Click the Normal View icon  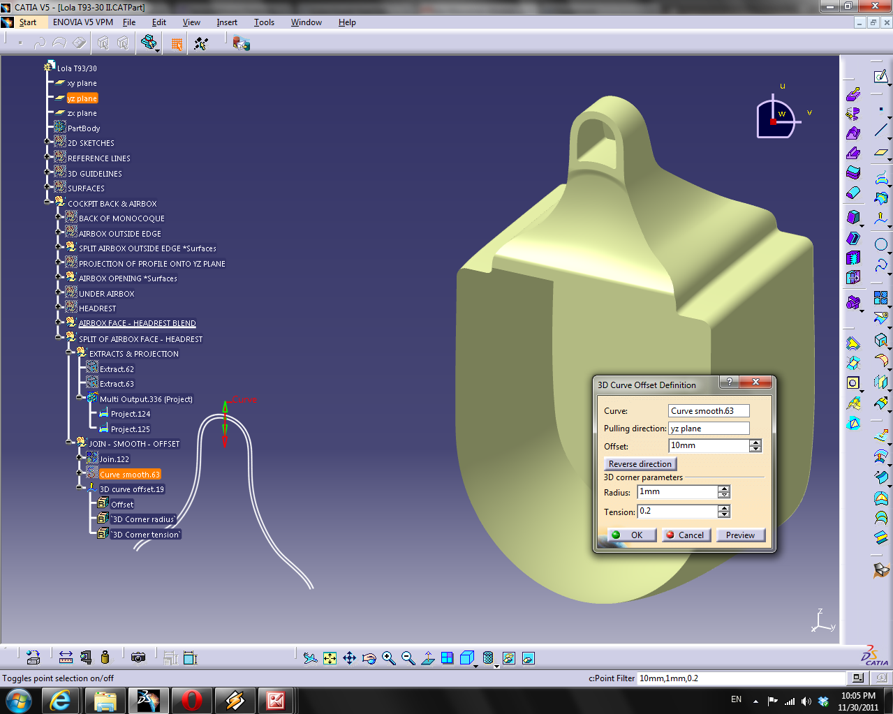428,657
